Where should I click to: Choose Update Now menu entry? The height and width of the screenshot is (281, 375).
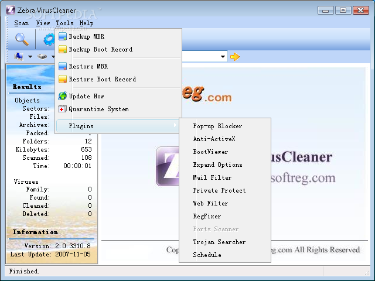(x=118, y=96)
